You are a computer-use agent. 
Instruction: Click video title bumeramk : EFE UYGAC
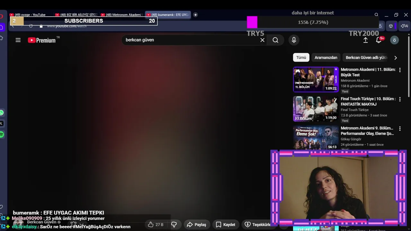click(x=58, y=213)
